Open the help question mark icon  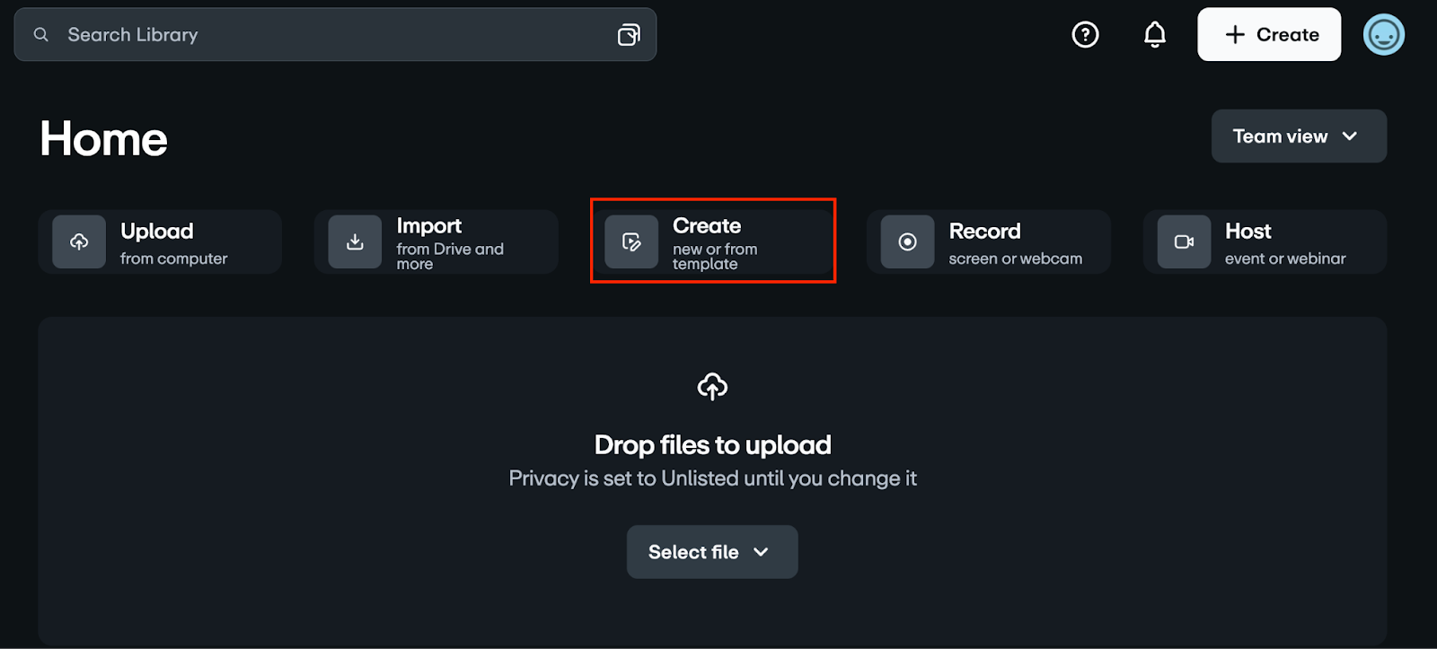pyautogui.click(x=1084, y=34)
